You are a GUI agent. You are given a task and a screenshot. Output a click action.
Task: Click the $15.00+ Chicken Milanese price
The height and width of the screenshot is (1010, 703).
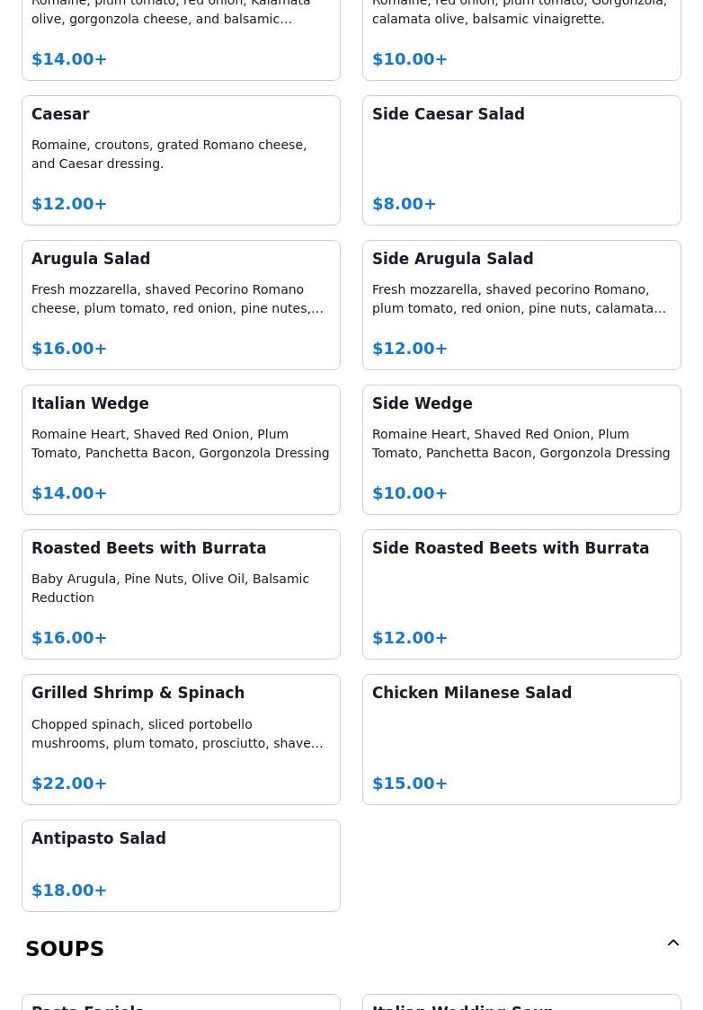click(410, 783)
